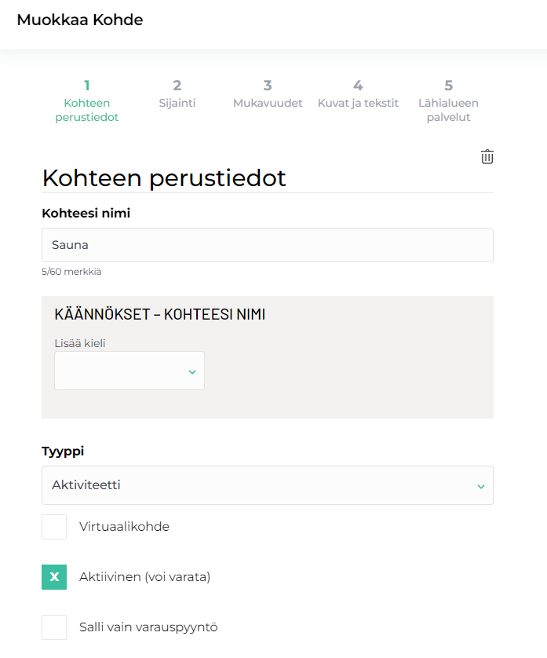Click the Muokkaa Kohde page title
Screen dimensions: 547x658
coord(80,20)
